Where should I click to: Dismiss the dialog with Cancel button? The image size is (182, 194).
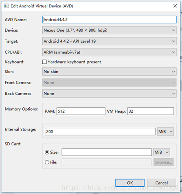(162, 183)
